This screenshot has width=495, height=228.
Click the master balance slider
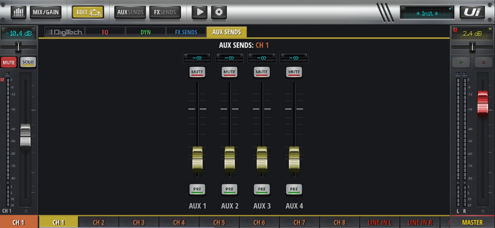pyautogui.click(x=472, y=47)
